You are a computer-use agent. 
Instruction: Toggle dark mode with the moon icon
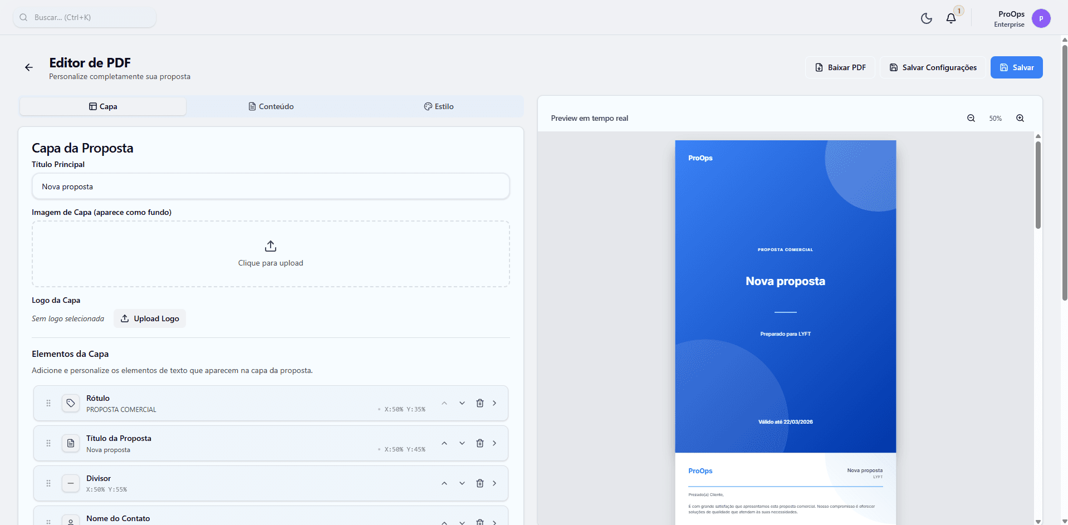tap(926, 18)
